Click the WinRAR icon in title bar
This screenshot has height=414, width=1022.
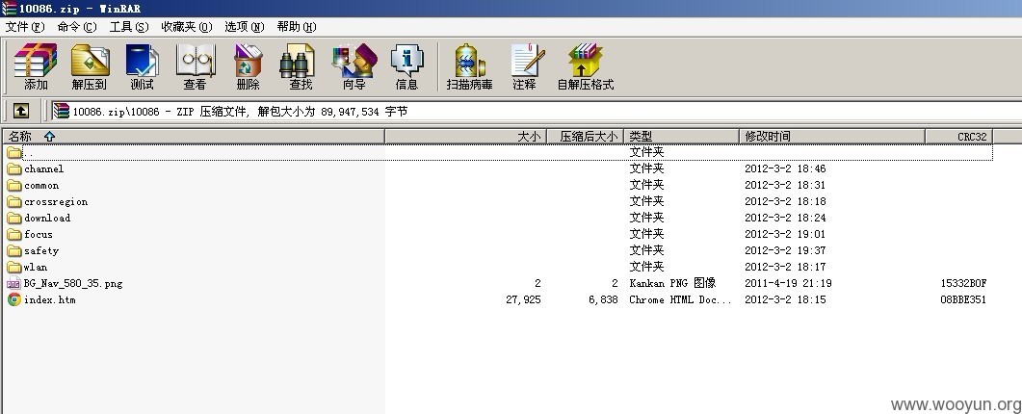tap(9, 9)
